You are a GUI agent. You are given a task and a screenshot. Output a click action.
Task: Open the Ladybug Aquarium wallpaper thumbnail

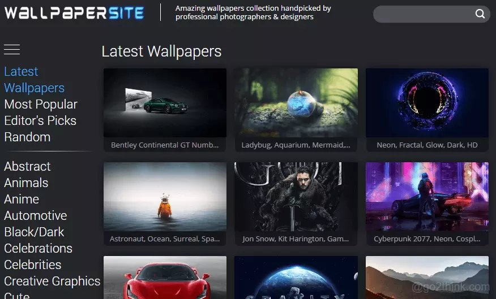(x=296, y=103)
